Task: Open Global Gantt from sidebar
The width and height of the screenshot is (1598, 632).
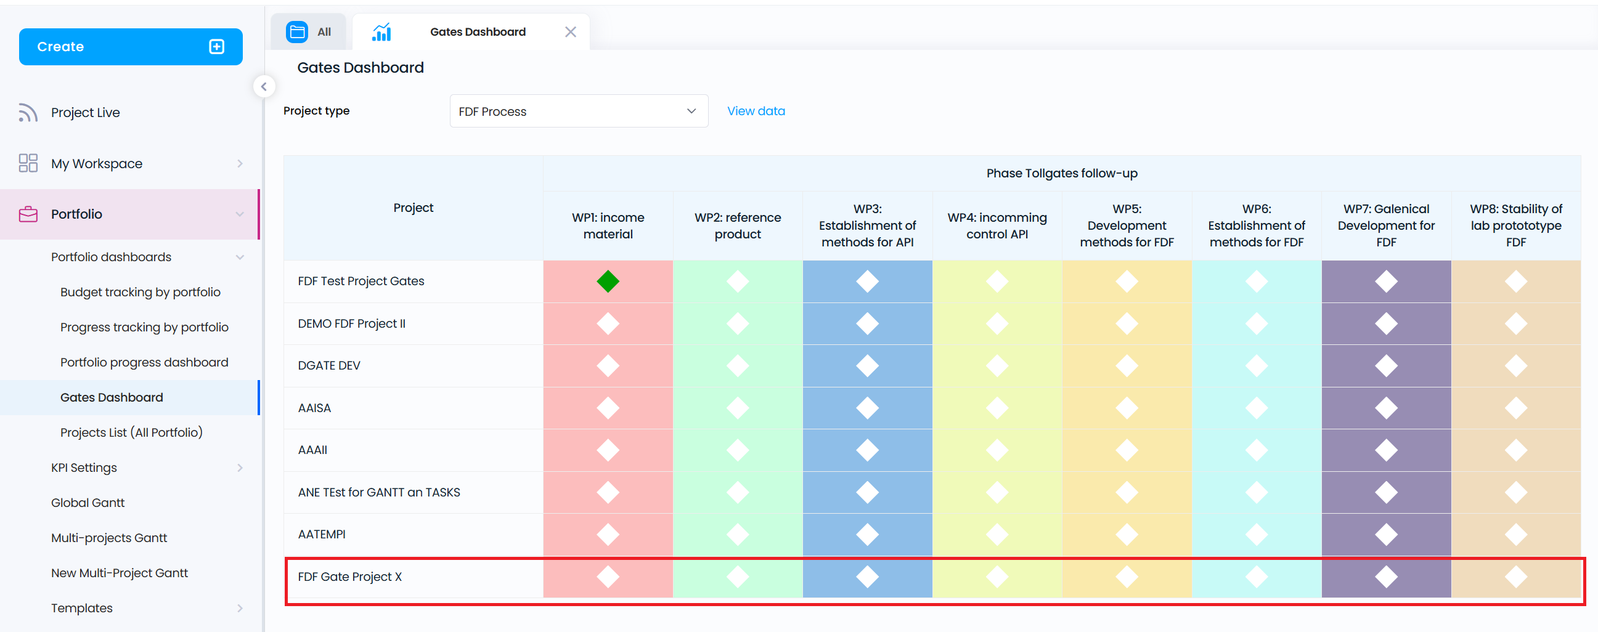Action: coord(88,503)
